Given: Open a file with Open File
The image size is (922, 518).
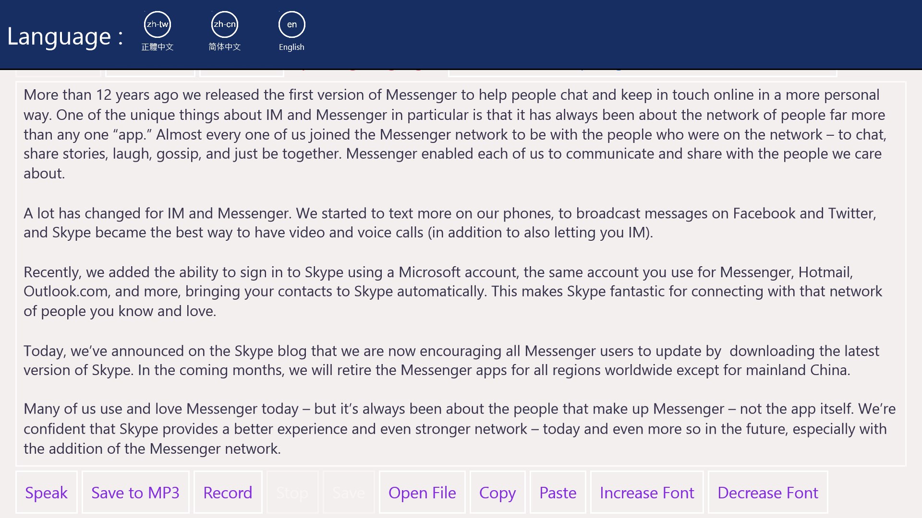Looking at the screenshot, I should click(422, 493).
